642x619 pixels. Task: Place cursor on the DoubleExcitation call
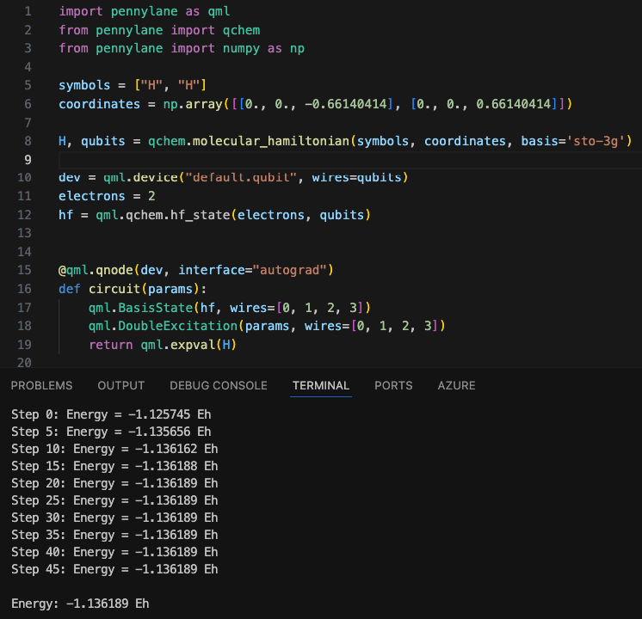coord(177,326)
